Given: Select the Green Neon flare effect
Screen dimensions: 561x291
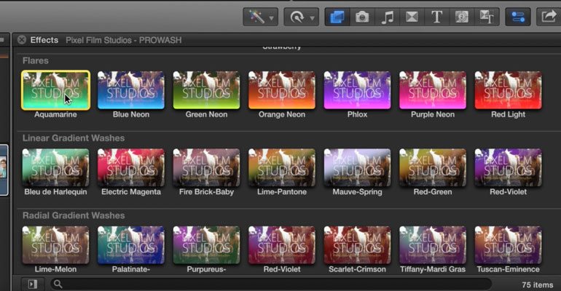Looking at the screenshot, I should coord(206,90).
